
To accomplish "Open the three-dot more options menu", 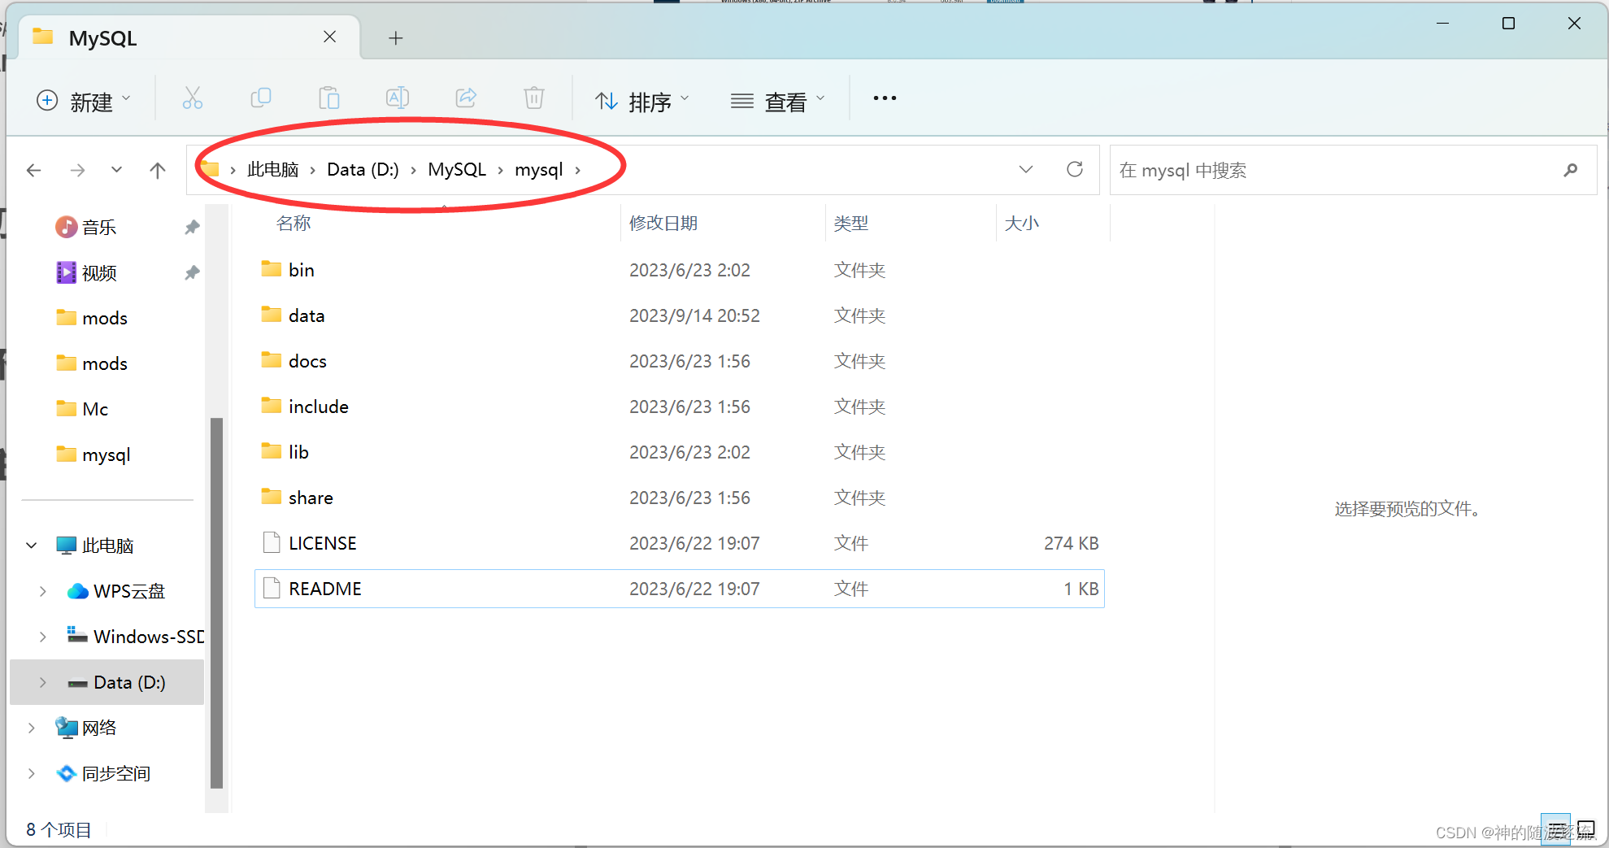I will click(885, 98).
